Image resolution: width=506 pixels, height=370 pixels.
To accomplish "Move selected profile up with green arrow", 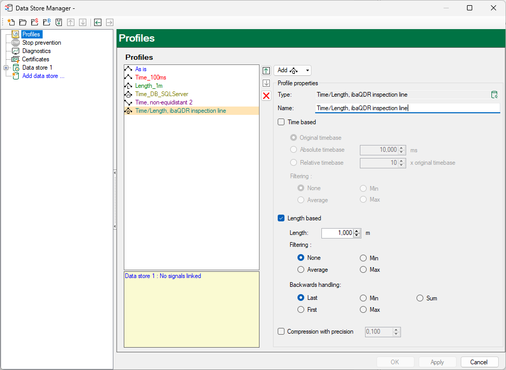I will (266, 71).
